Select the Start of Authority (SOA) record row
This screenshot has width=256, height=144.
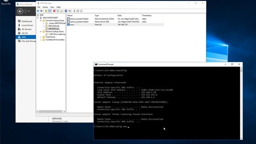click(x=115, y=19)
